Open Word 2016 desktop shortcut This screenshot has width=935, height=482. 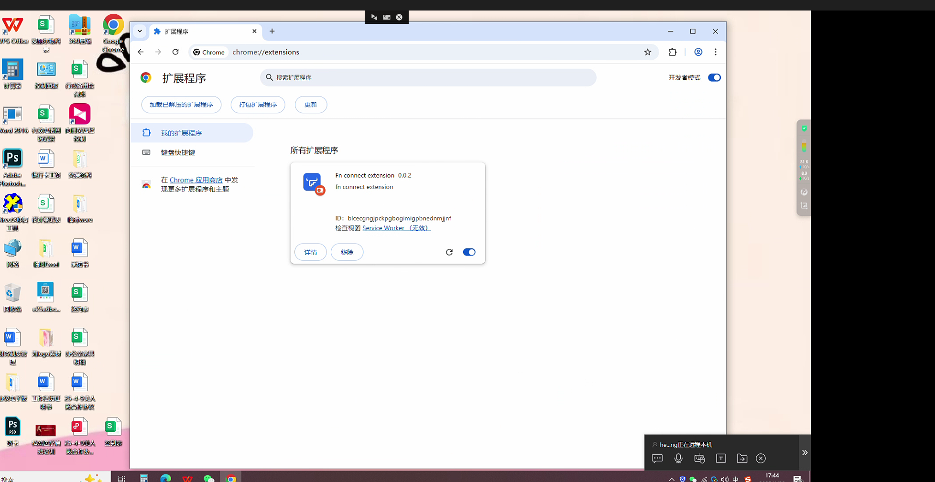click(x=12, y=119)
